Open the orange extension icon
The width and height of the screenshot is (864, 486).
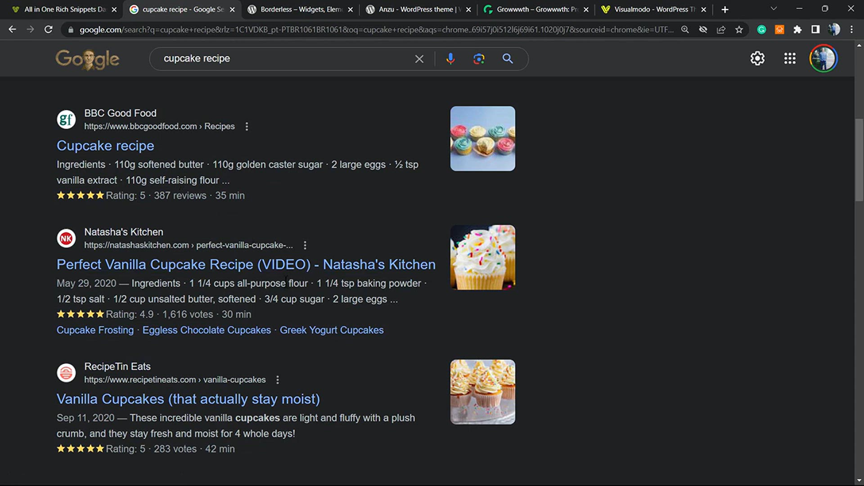pyautogui.click(x=779, y=29)
